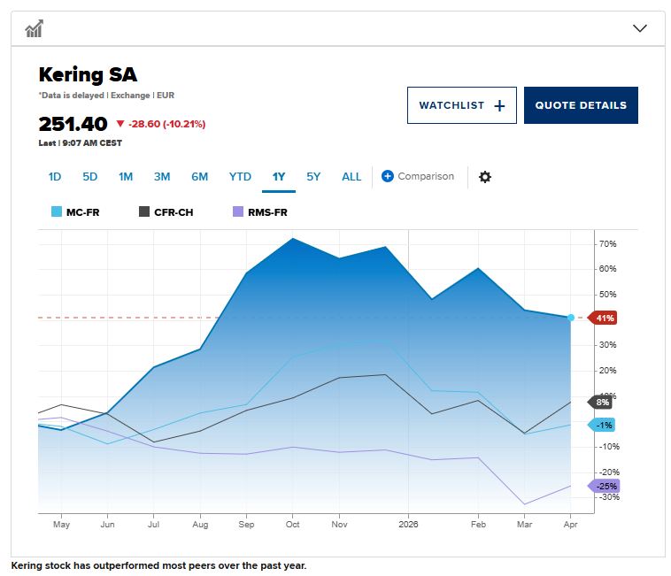Click the chart icon in the widget header
Viewport: 671px width, 576px height.
point(35,29)
